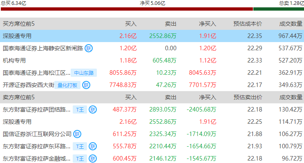Click the green total-sell bar segment
This screenshot has height=163, width=304.
point(279,9)
